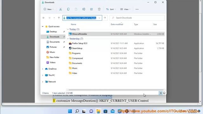Switch to Large icons view in status bar

pyautogui.click(x=164, y=93)
